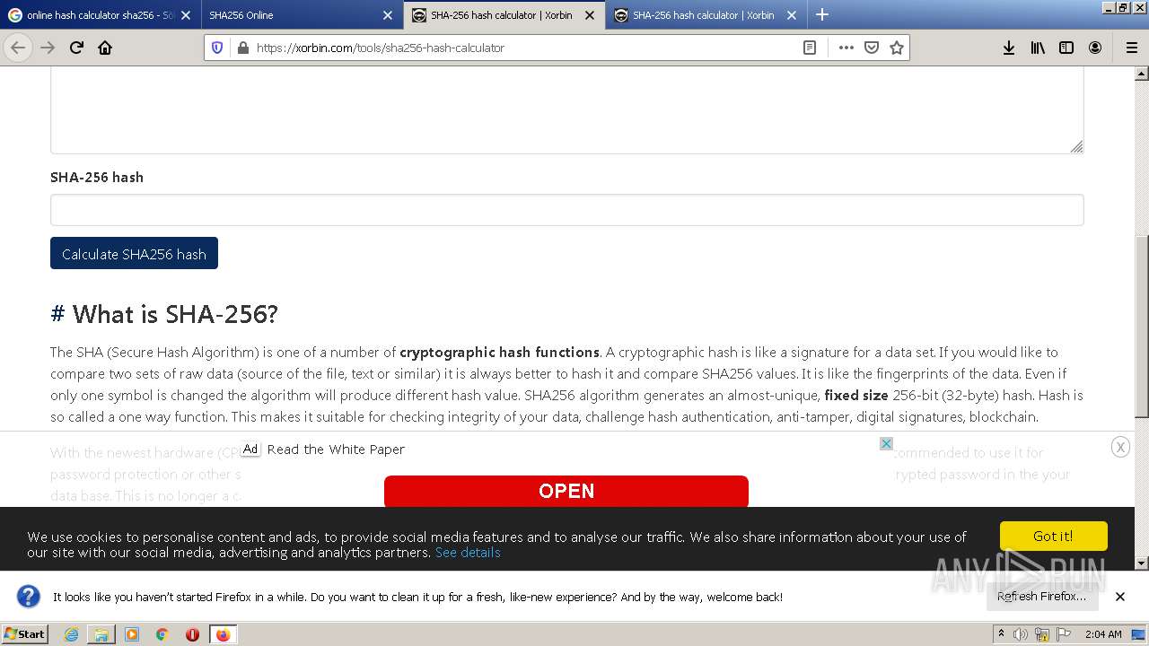This screenshot has width=1149, height=646.
Task: Open See details cookie link
Action: click(x=468, y=552)
